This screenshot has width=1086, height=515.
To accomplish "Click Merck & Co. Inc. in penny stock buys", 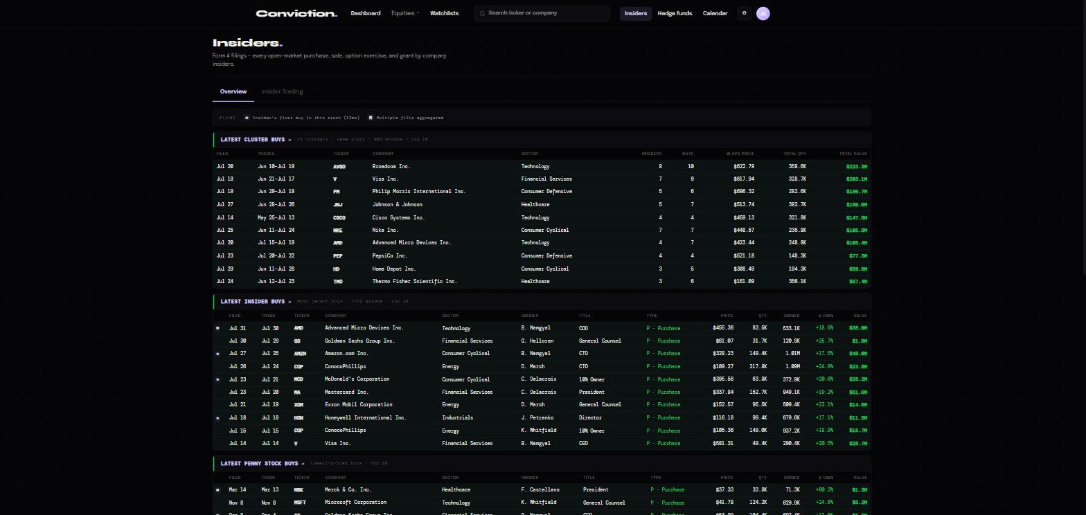I will (x=348, y=490).
